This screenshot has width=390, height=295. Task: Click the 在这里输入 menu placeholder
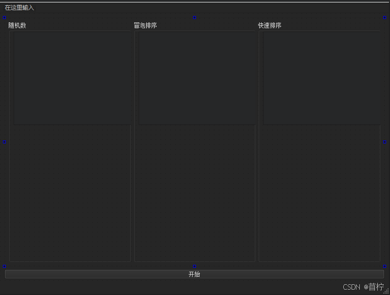(19, 8)
